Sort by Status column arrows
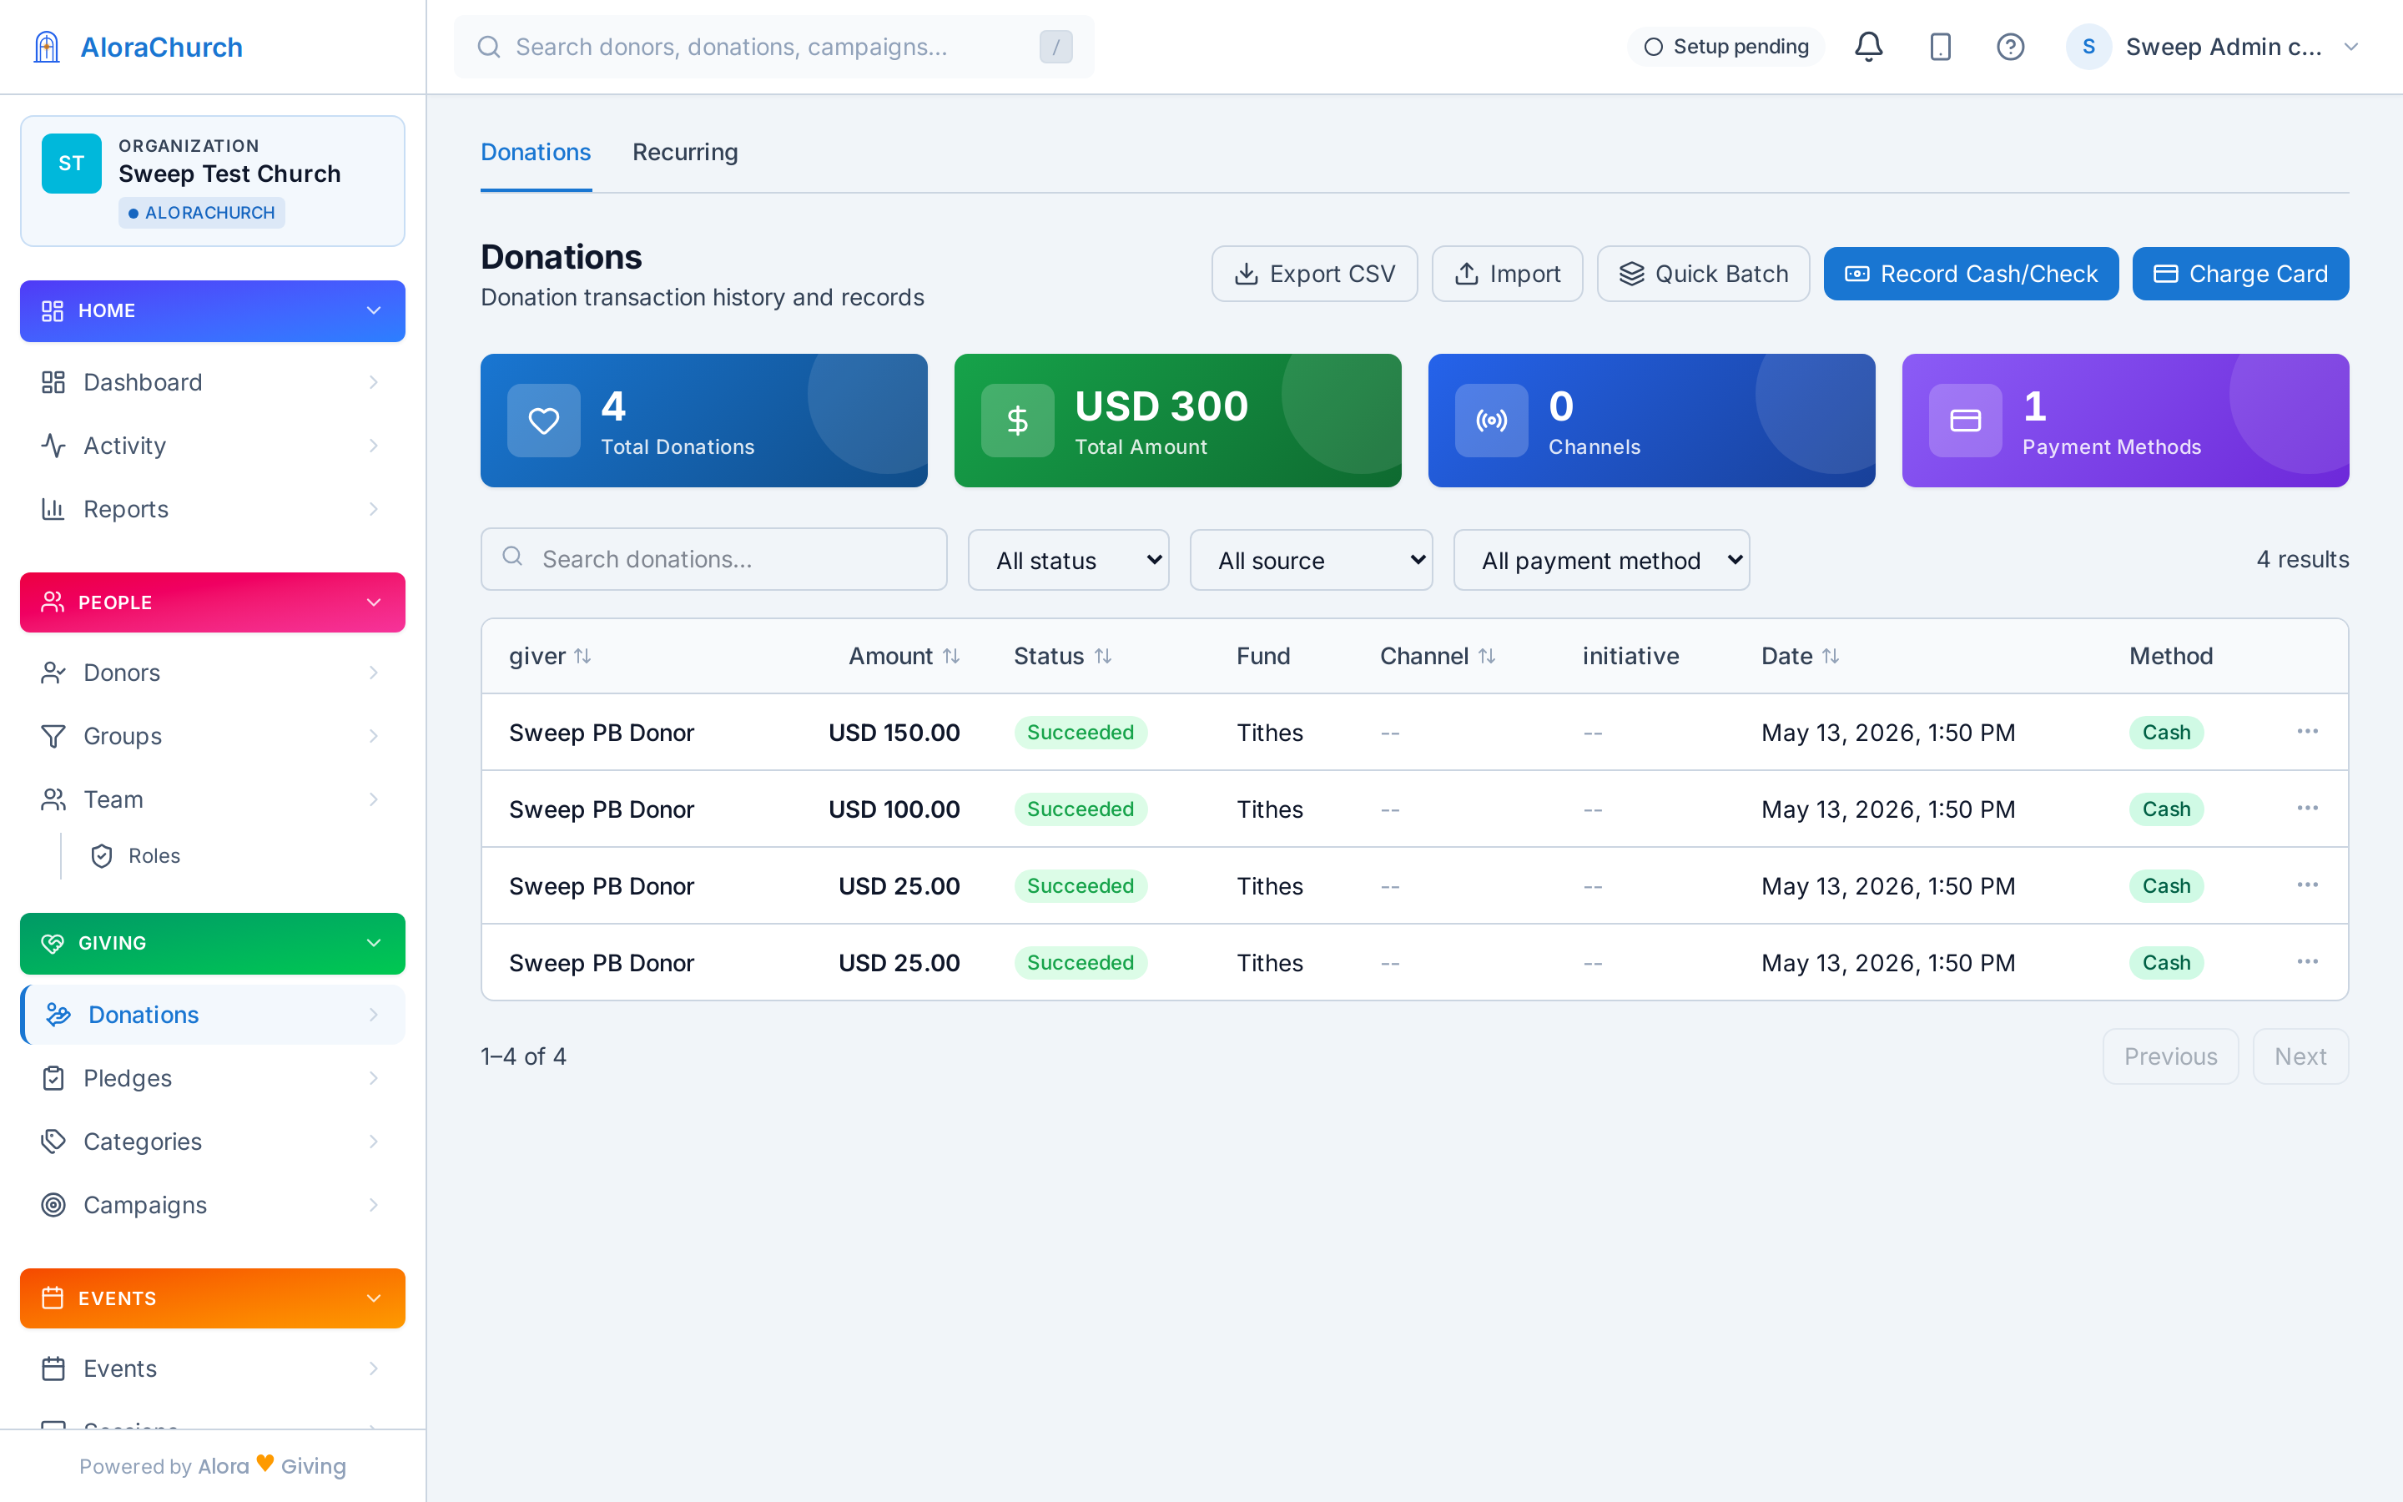This screenshot has height=1502, width=2403. (x=1103, y=656)
